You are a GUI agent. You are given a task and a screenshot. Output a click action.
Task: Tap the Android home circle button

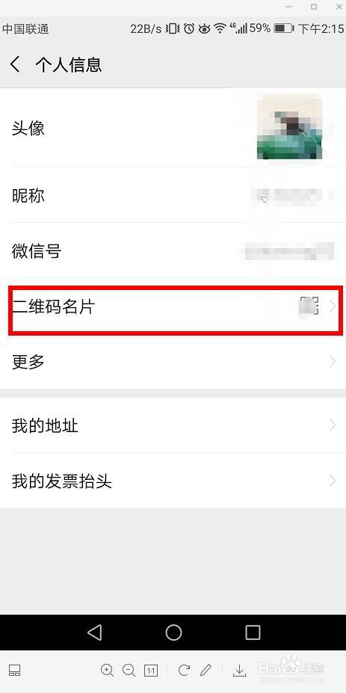pos(173,632)
